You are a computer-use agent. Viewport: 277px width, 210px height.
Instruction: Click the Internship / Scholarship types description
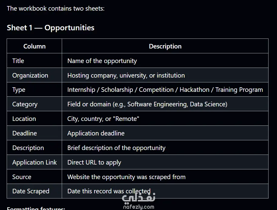pyautogui.click(x=165, y=90)
